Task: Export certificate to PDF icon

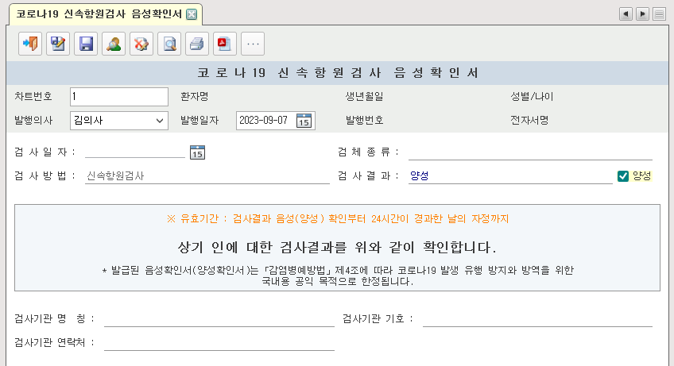Action: pos(225,44)
